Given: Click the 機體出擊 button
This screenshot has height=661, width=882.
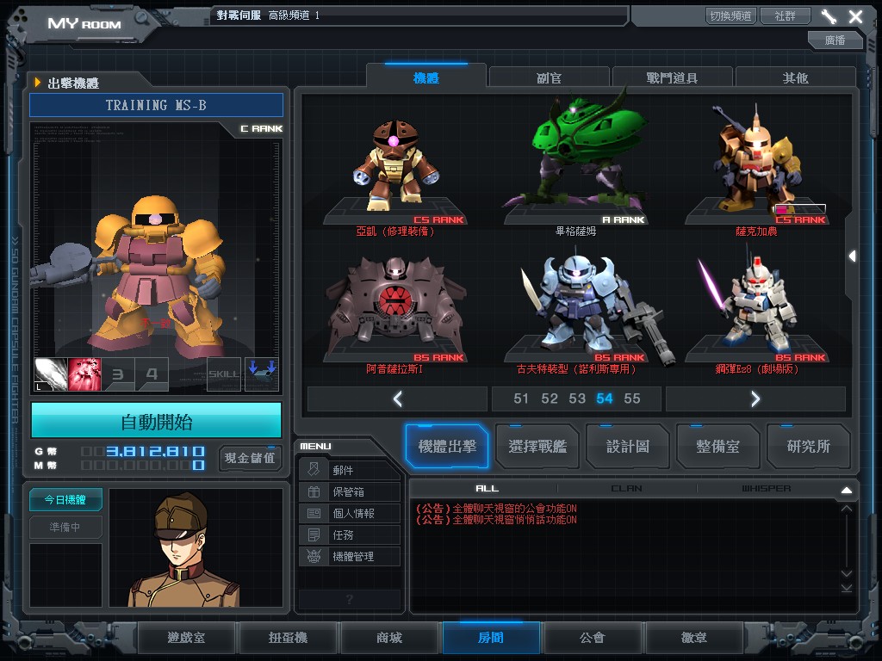Looking at the screenshot, I should click(x=447, y=447).
